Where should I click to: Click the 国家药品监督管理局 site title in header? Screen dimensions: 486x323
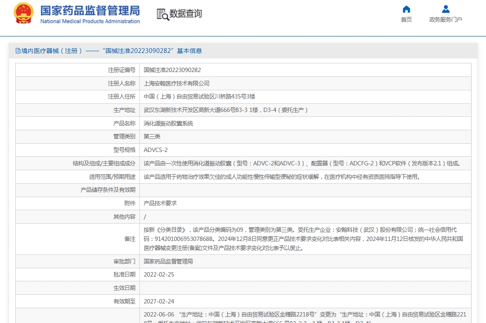90,10
